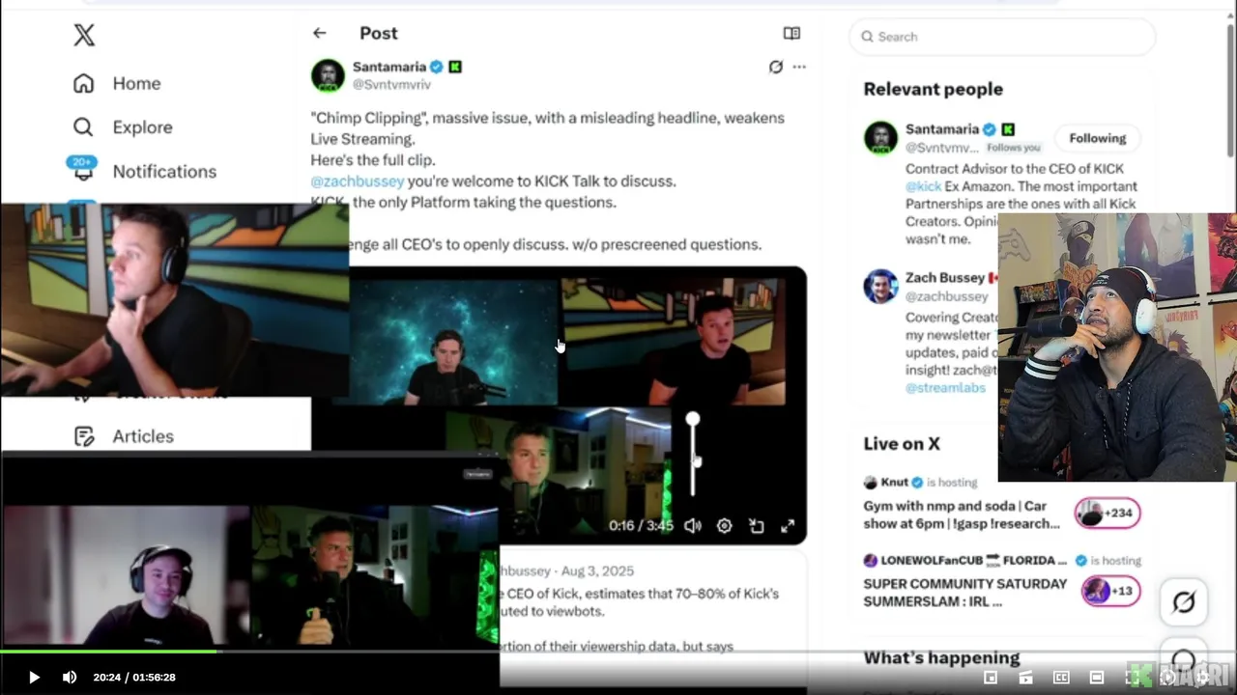Viewport: 1237px width, 695px height.
Task: Click the outer player's miniplayer icon
Action: click(991, 678)
